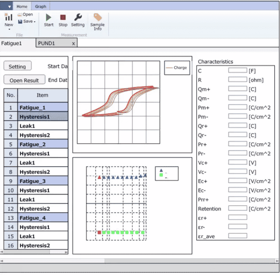Start the measurement with play icon
This screenshot has width=280, height=275.
49,17
